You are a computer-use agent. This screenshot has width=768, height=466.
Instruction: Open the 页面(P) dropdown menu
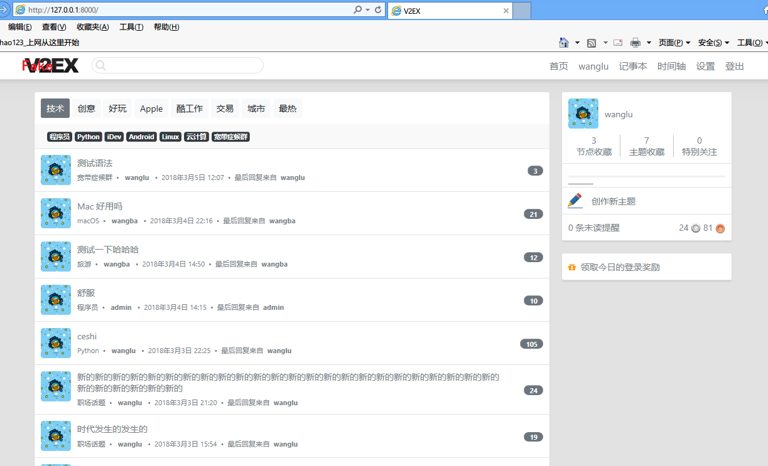674,43
